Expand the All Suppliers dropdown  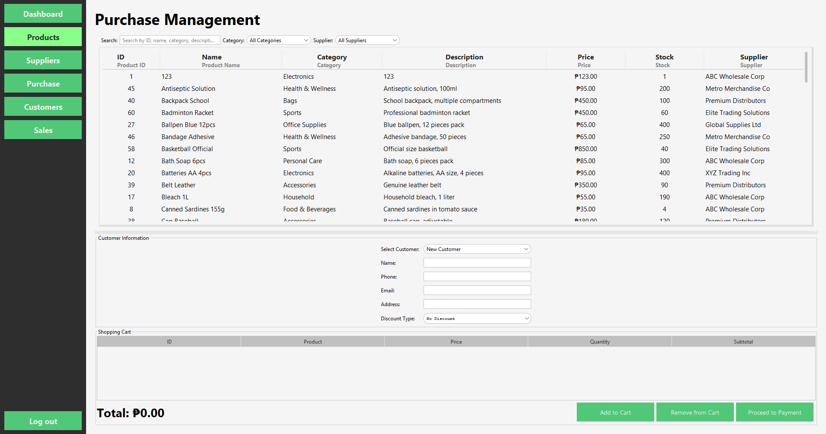367,40
